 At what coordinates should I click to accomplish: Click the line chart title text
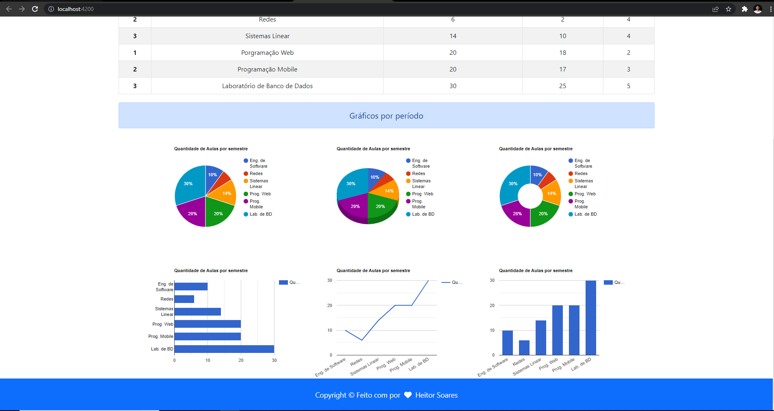click(373, 270)
